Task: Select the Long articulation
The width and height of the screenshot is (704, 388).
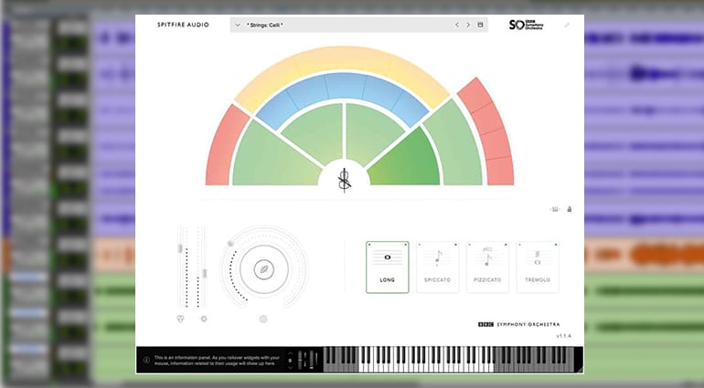Action: [x=388, y=267]
